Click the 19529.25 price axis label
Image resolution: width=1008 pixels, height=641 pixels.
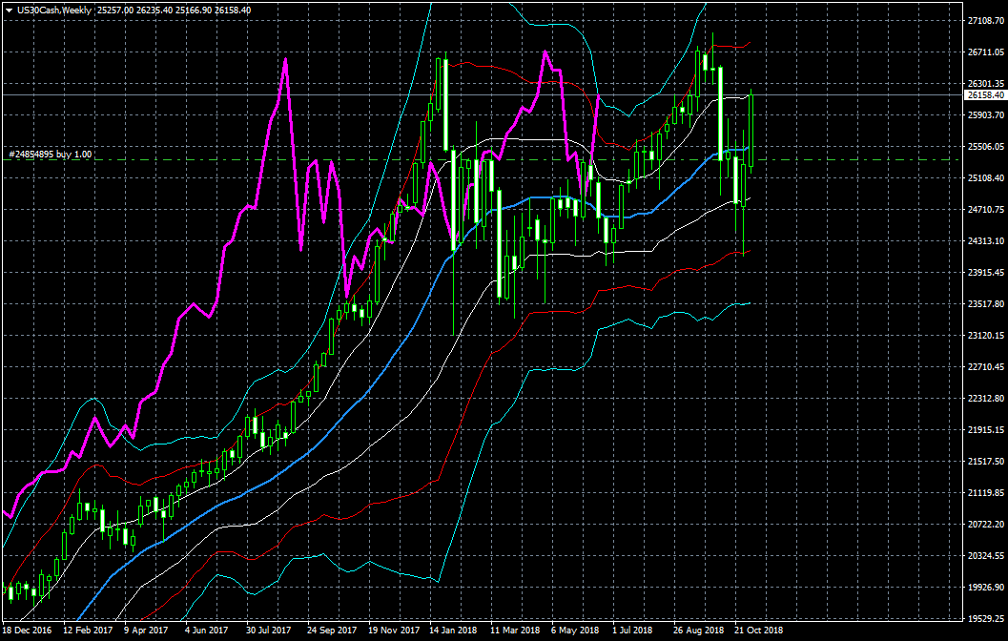click(x=986, y=619)
